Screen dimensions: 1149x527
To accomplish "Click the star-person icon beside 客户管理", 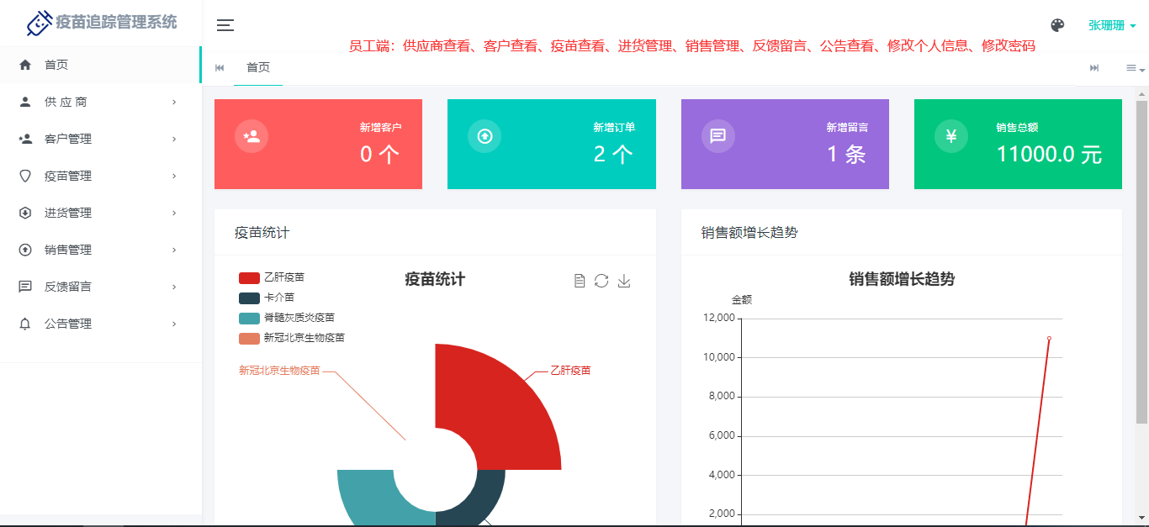I will click(x=25, y=139).
